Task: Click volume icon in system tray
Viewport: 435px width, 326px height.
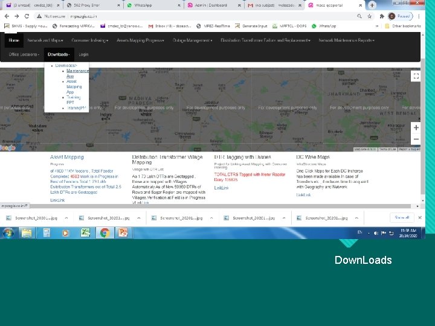Action: coord(376,233)
